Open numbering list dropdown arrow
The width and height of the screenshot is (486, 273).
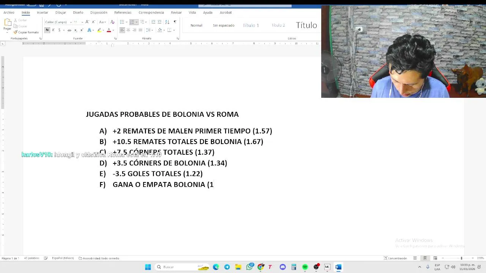[x=136, y=22]
